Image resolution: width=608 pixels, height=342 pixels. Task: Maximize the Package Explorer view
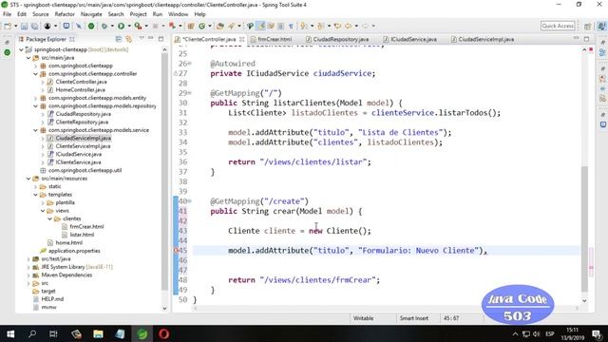161,39
